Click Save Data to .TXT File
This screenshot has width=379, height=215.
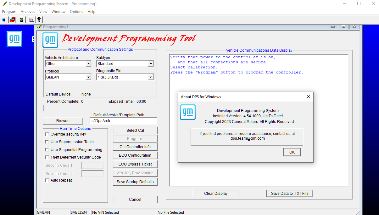pyautogui.click(x=290, y=194)
